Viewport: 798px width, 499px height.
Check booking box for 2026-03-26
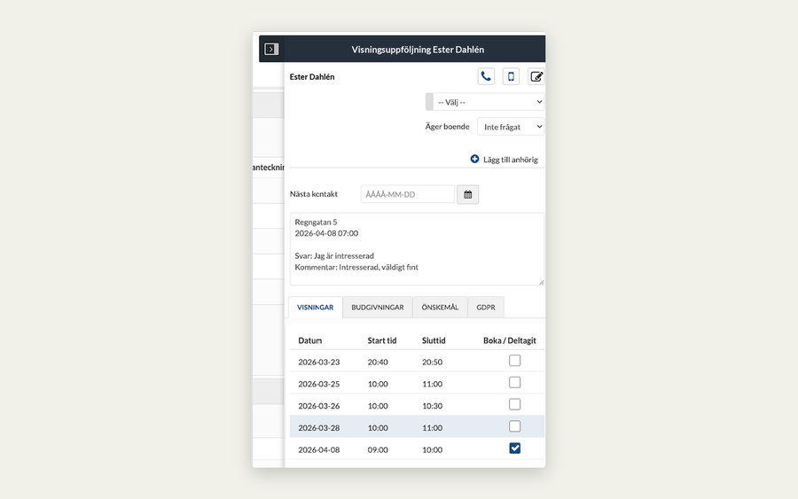514,404
